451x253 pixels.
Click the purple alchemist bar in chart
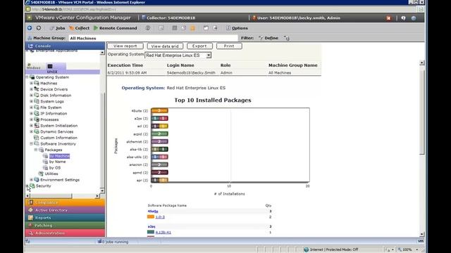[159, 142]
